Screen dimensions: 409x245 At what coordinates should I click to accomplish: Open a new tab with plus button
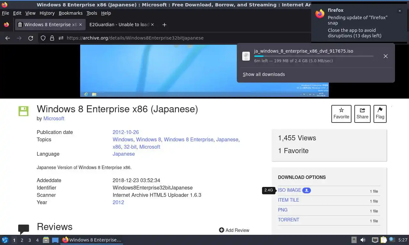(164, 25)
